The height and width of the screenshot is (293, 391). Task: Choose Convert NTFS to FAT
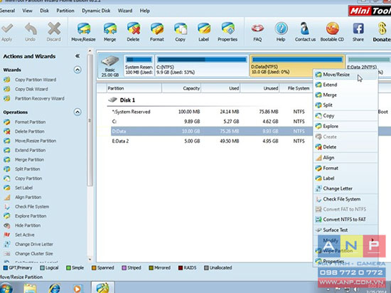tap(346, 220)
